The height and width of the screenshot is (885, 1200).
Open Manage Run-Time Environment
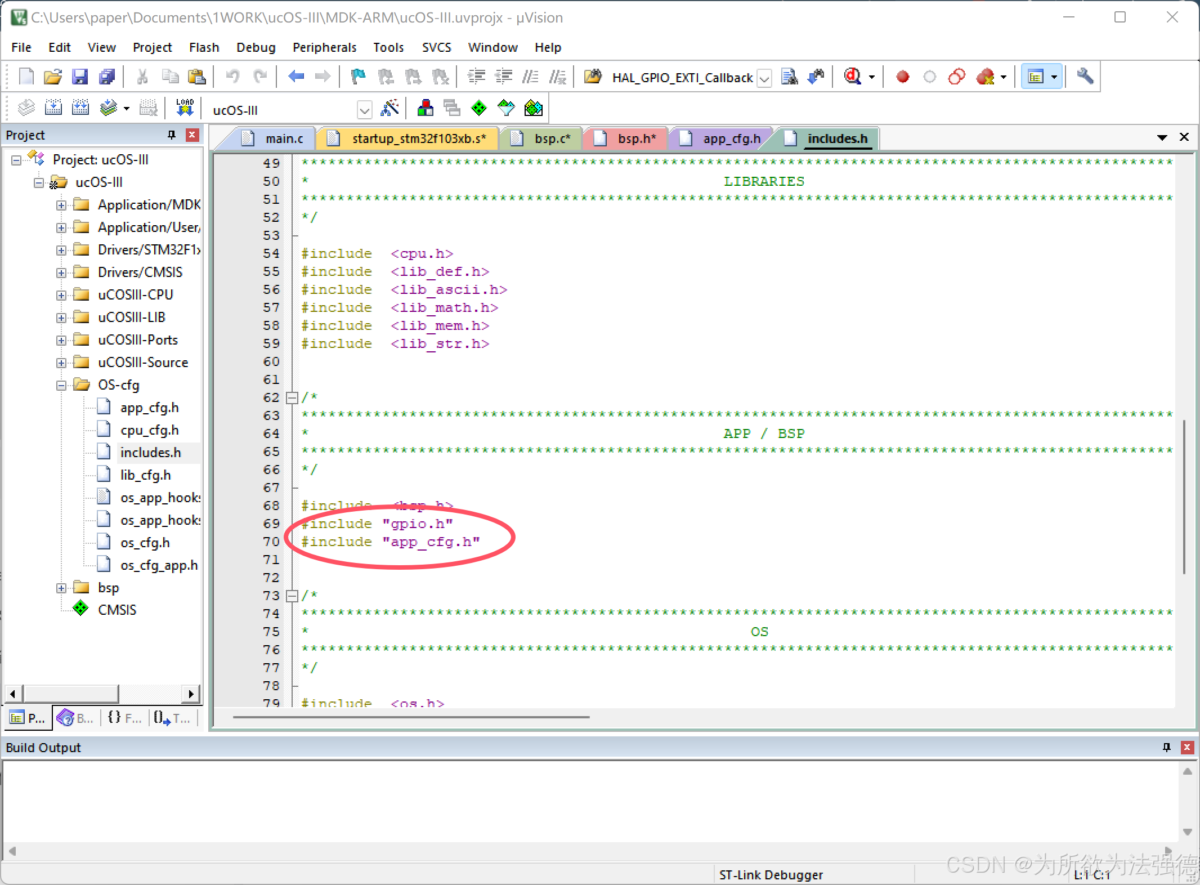[534, 108]
